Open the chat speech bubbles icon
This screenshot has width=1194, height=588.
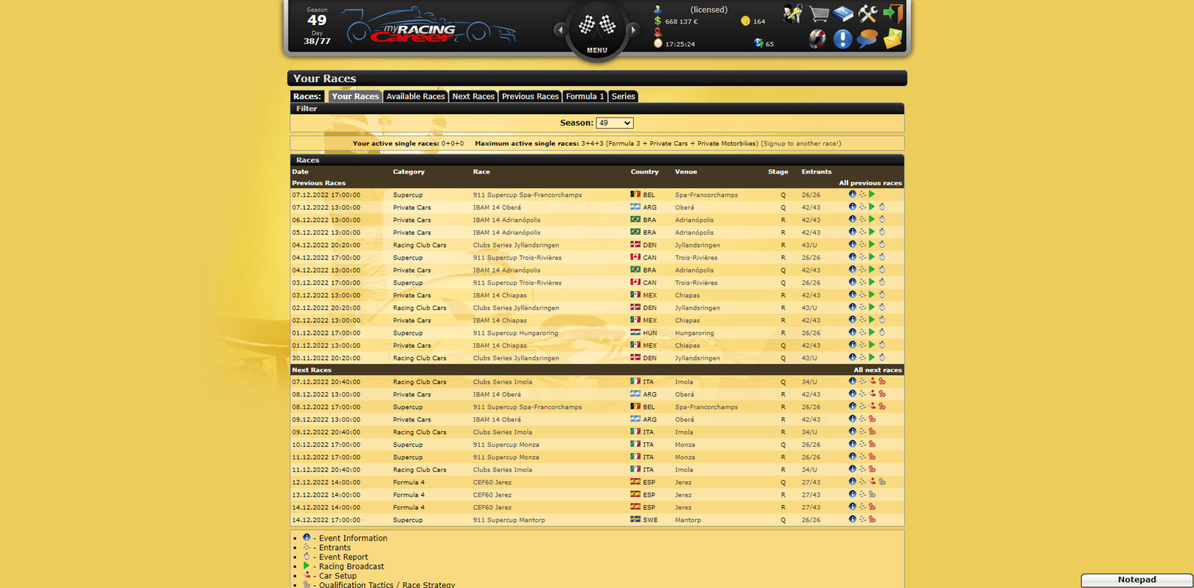[x=868, y=39]
